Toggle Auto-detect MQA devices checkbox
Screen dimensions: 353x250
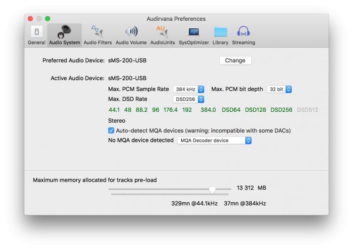coord(111,130)
